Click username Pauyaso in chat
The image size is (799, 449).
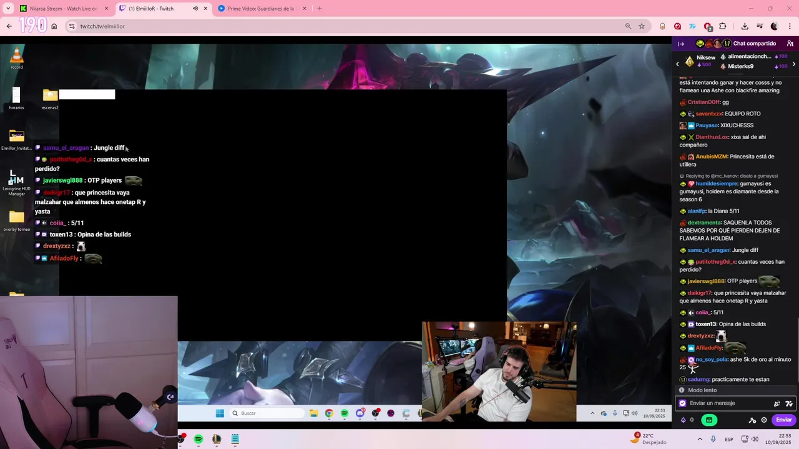pos(707,125)
